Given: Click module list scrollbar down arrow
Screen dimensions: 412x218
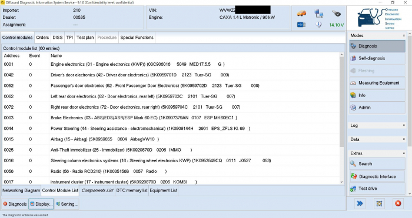Looking at the screenshot, I should pos(341,182).
